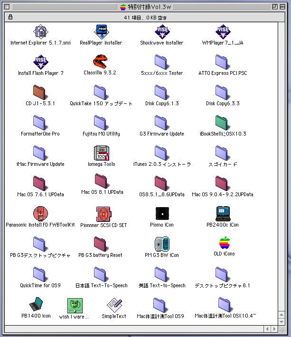The height and width of the screenshot is (337, 291).
Task: Select the Iomega Tools zip disk icon
Action: pyautogui.click(x=101, y=153)
